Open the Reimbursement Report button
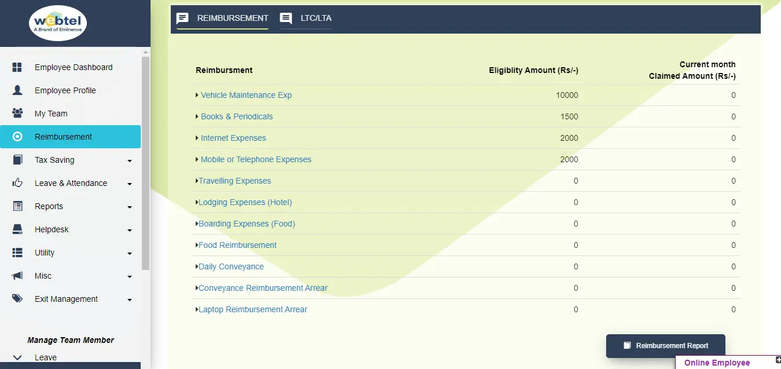 (x=665, y=346)
